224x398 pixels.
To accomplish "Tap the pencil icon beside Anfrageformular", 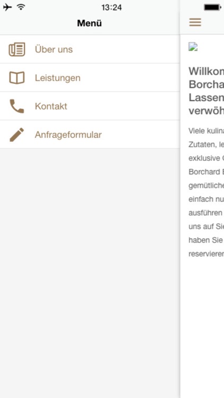I will point(17,135).
